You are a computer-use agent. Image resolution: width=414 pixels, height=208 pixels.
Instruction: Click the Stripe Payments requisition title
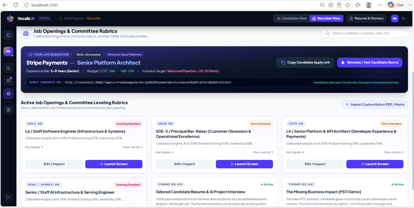[x=47, y=63]
